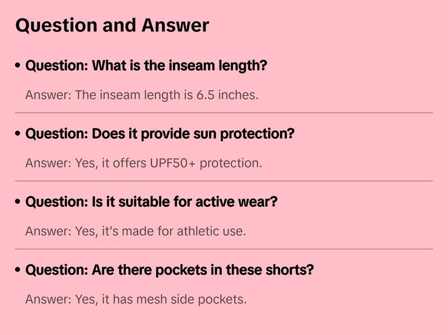The image size is (448, 335).
Task: Click the bullet before the sun protection question
Action: tap(18, 134)
